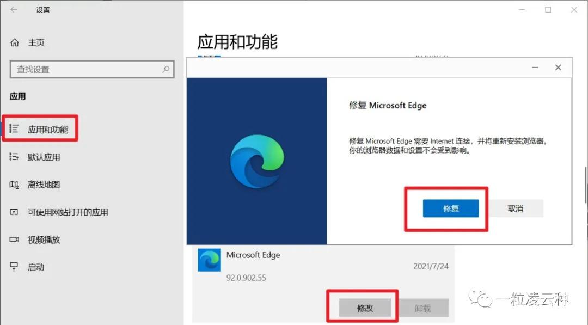Click the Microsoft Edge app list thumbnail
Image resolution: width=588 pixels, height=325 pixels.
click(210, 260)
